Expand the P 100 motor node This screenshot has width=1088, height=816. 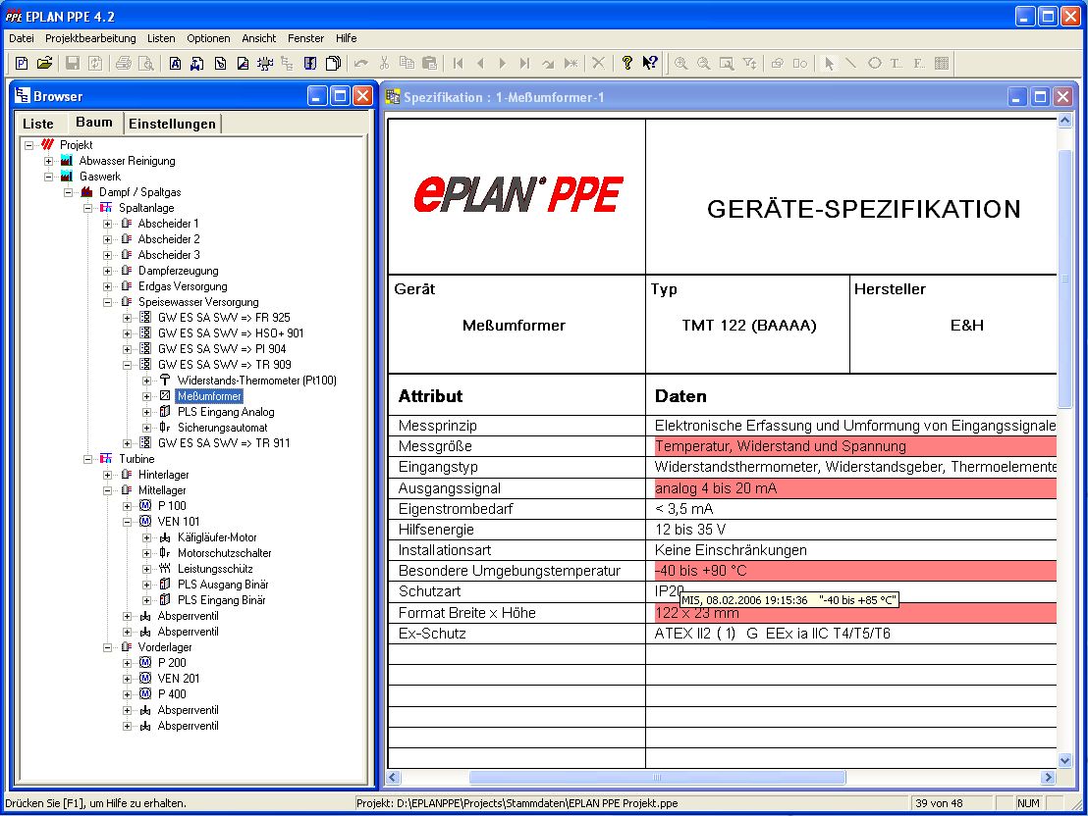coord(128,506)
